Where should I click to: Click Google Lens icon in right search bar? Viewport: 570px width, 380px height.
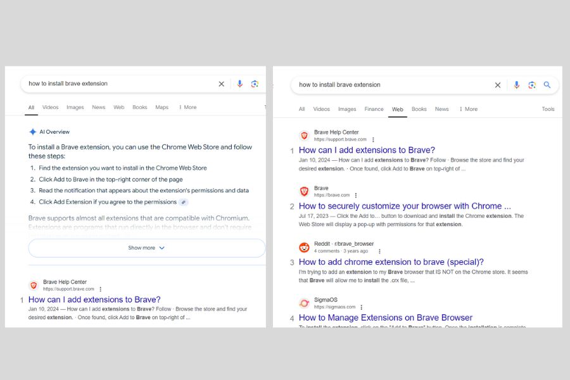tap(532, 85)
